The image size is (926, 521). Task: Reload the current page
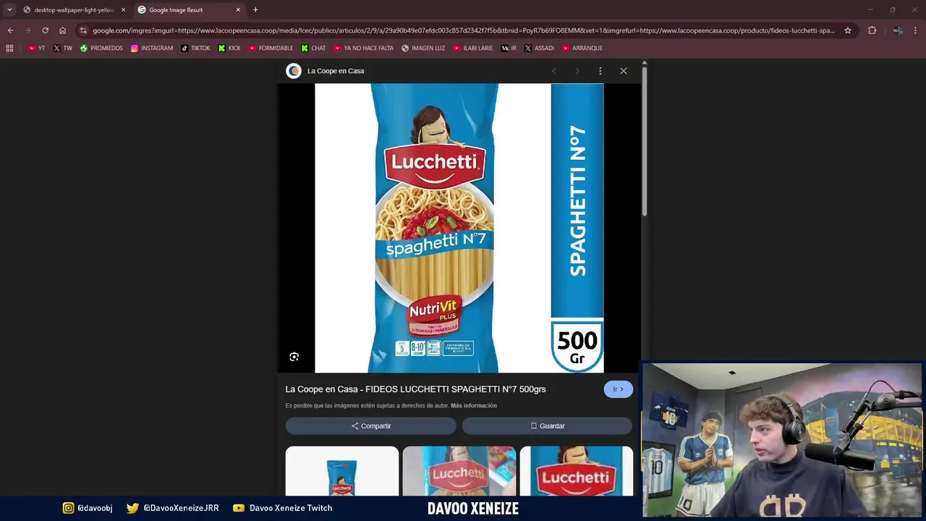click(45, 30)
